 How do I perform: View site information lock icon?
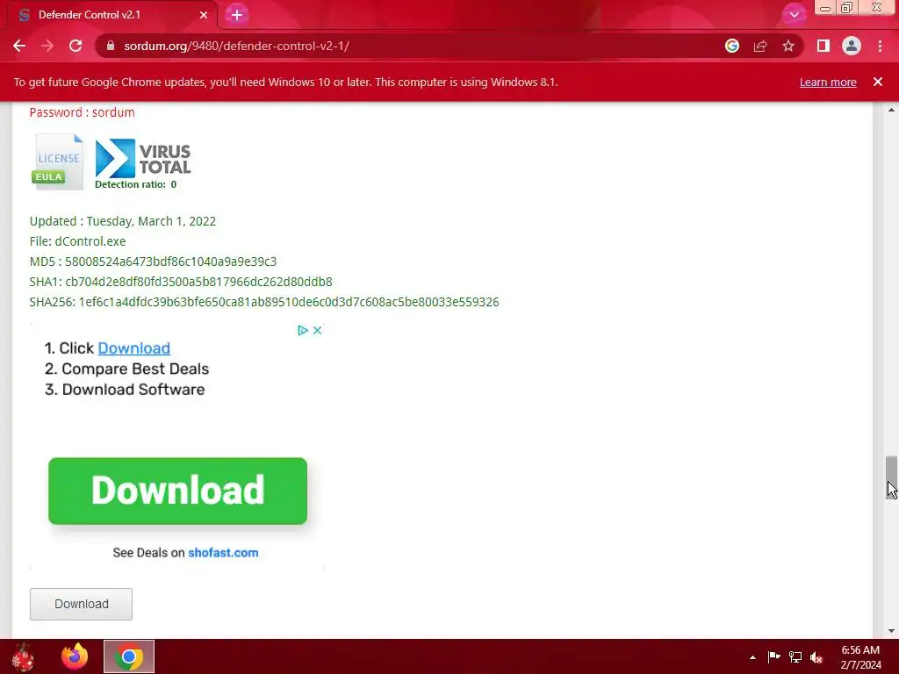click(111, 46)
